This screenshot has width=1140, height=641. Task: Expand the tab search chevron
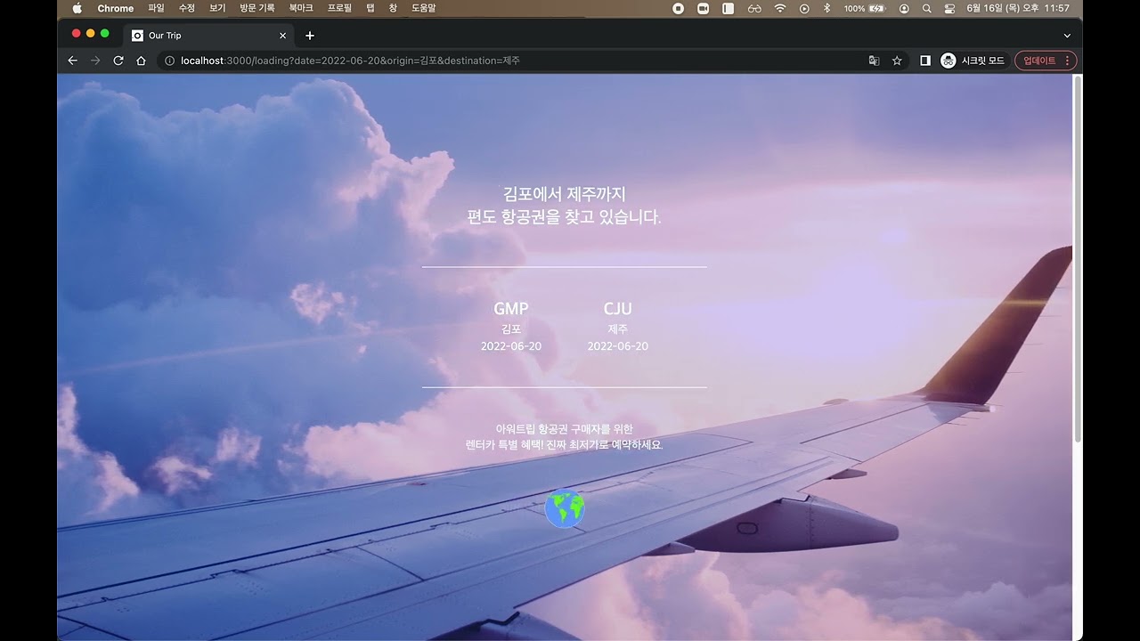pos(1067,36)
